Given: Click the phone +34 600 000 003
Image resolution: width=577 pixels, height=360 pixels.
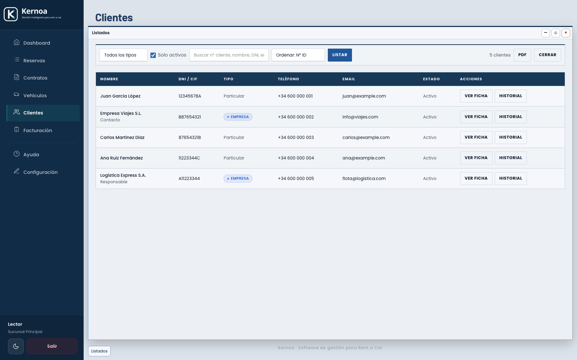Looking at the screenshot, I should 296,138.
